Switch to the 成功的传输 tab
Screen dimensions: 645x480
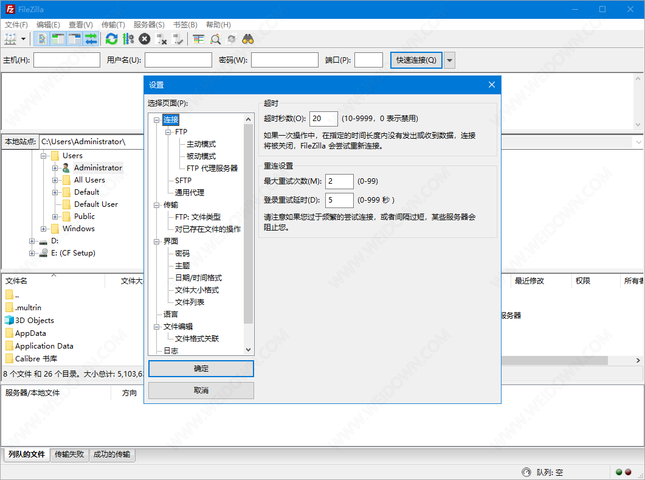[x=112, y=454]
